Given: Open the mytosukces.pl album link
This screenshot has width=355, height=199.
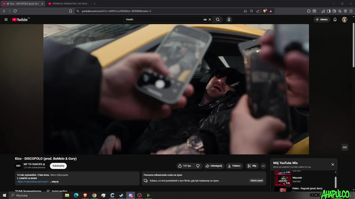Looking at the screenshot, I should coord(33,182).
